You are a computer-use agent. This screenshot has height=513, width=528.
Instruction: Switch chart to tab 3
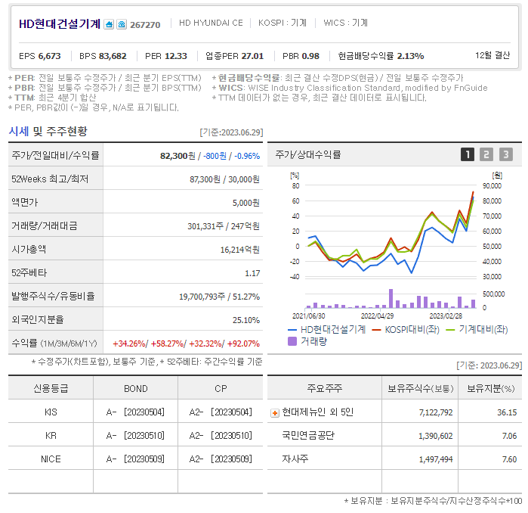tap(506, 154)
